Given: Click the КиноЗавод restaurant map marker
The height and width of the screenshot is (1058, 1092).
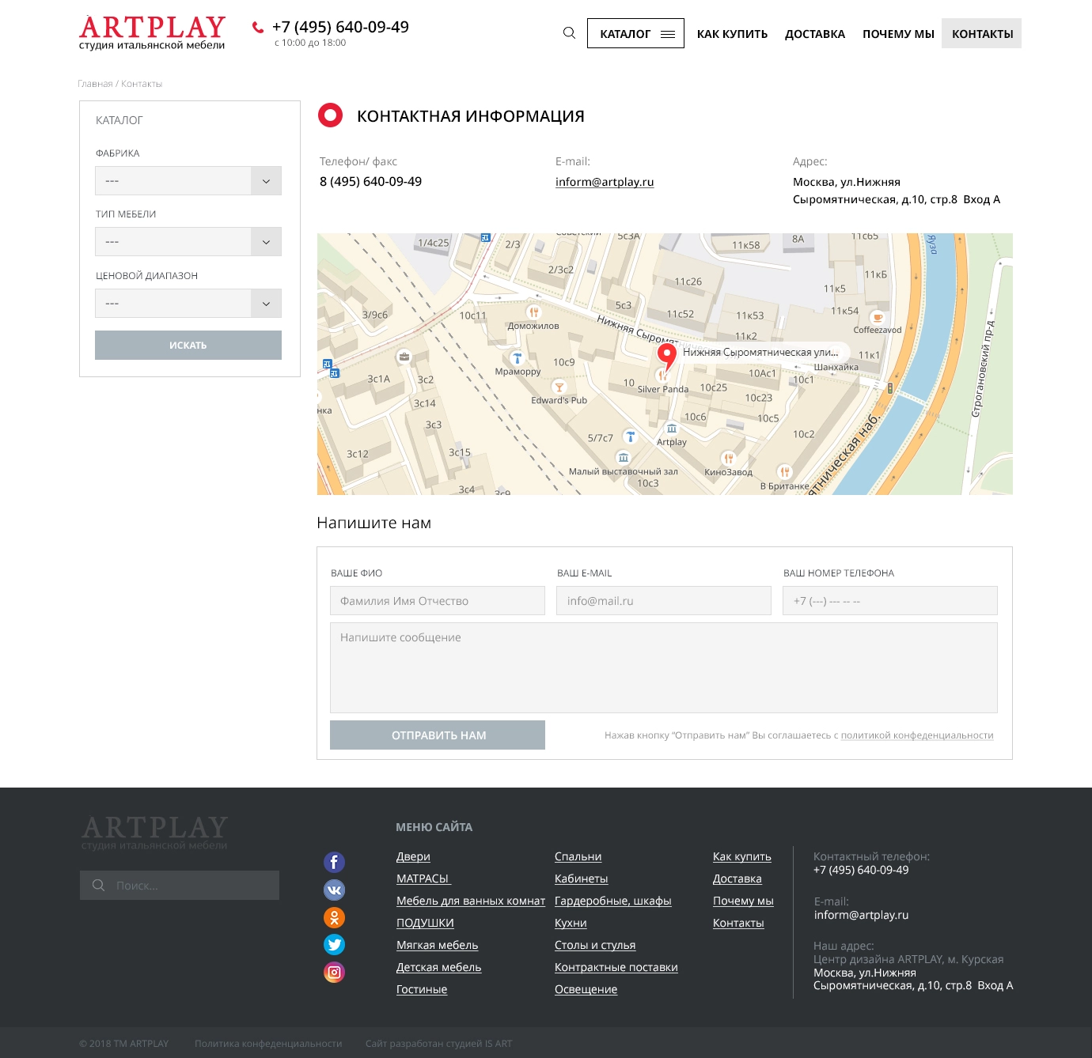Looking at the screenshot, I should point(729,459).
